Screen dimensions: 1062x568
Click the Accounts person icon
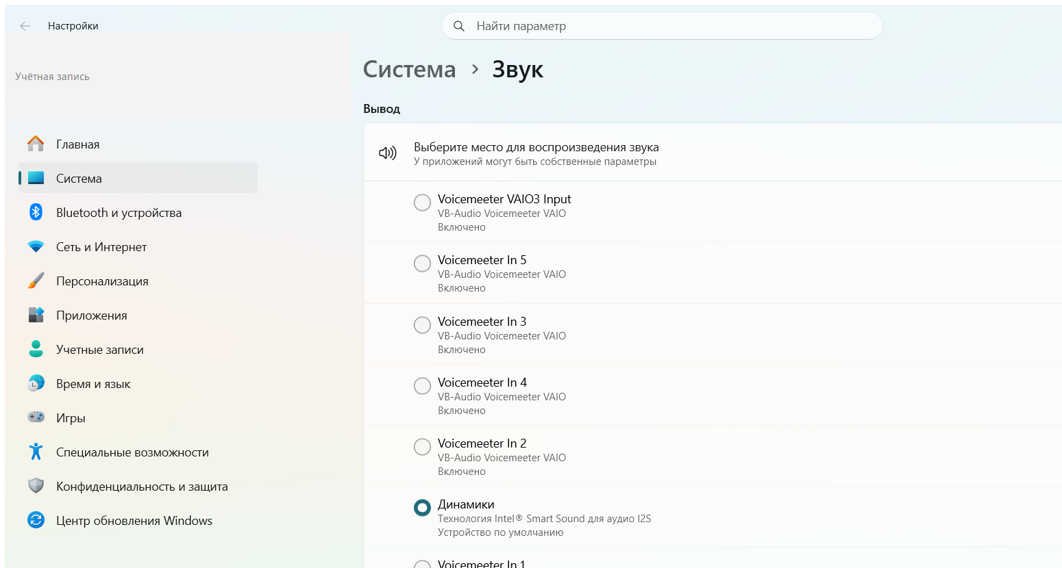pos(36,349)
